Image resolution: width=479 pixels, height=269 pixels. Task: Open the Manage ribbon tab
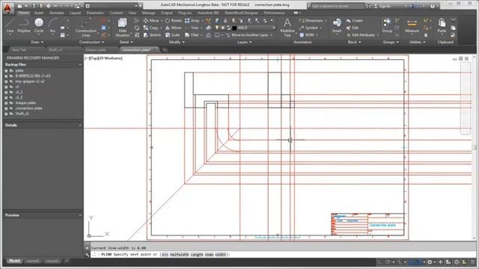[x=148, y=13]
